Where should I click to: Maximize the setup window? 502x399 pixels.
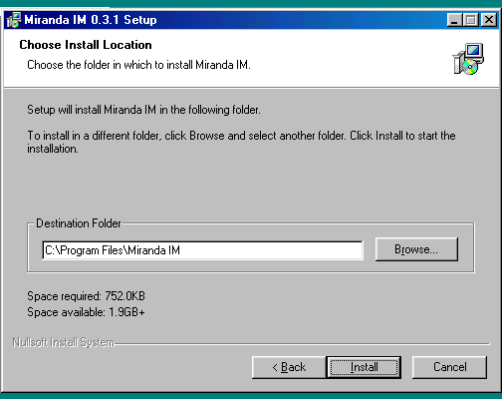pyautogui.click(x=470, y=20)
